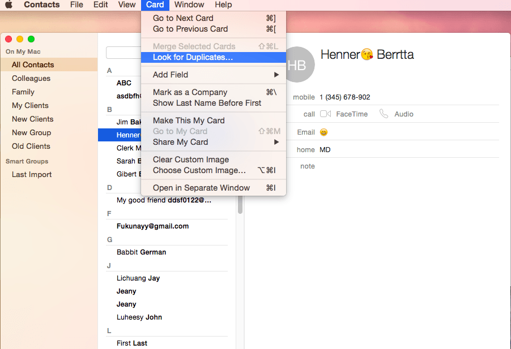Click the HB contact avatar
511x349 pixels.
[x=300, y=64]
